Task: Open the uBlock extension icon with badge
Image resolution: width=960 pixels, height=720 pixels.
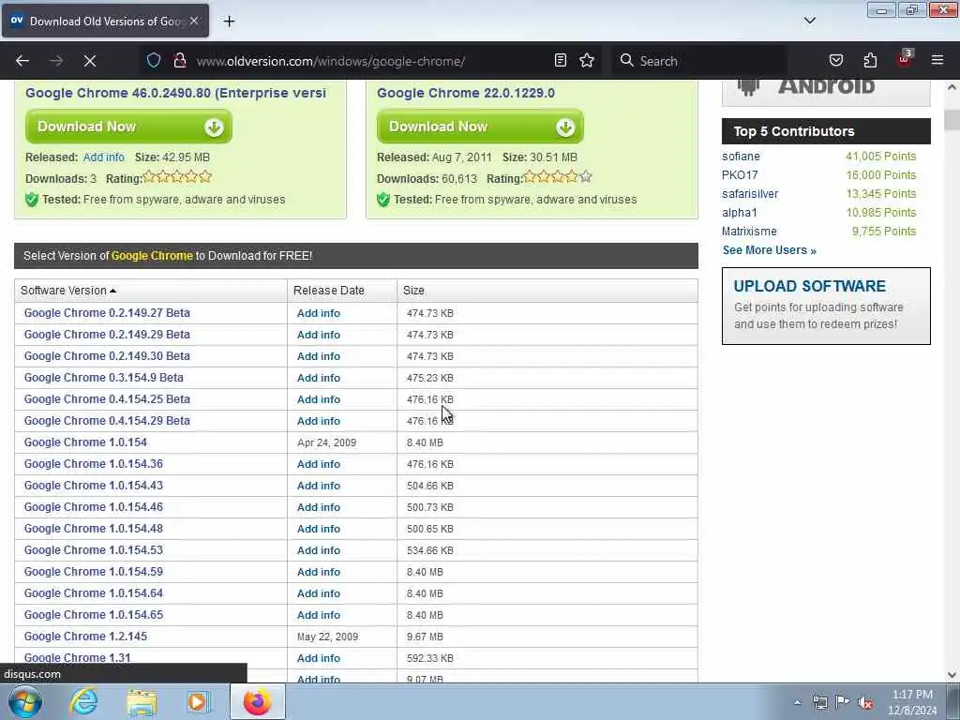Action: (x=905, y=59)
